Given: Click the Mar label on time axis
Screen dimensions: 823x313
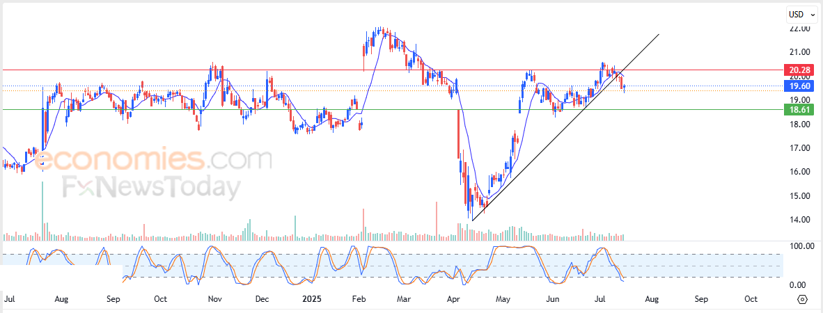Looking at the screenshot, I should (403, 299).
